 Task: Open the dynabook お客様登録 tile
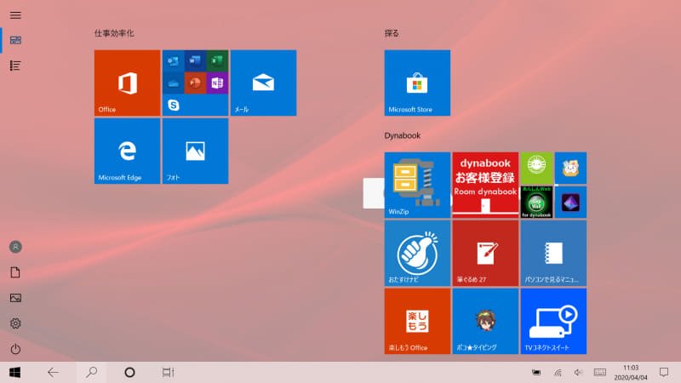[x=485, y=185]
